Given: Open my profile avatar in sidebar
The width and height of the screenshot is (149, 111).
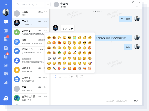Looking at the screenshot, I should coord(6,12).
